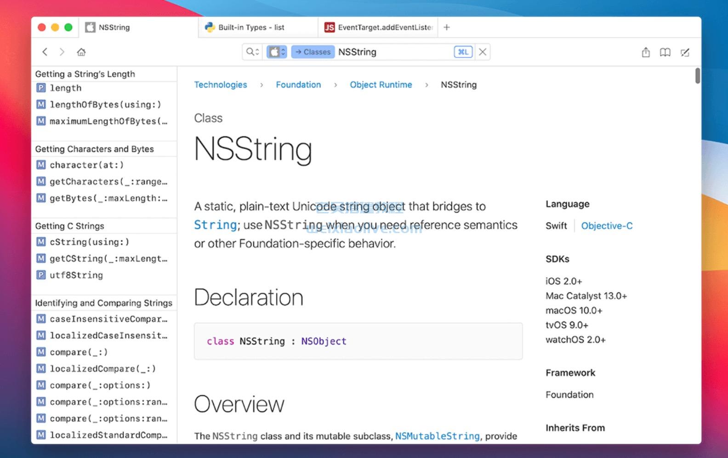
Task: Select Swift language option
Action: [556, 226]
